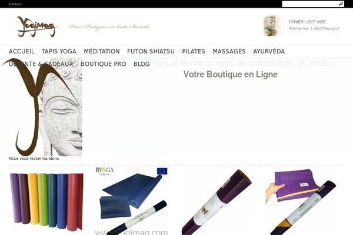
Task: Click the Buddha head cart icon
Action: [x=272, y=25]
